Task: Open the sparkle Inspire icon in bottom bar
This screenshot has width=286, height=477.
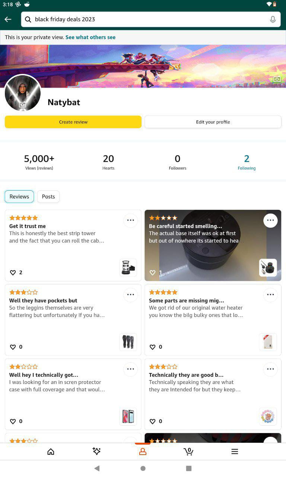Action: [96, 452]
